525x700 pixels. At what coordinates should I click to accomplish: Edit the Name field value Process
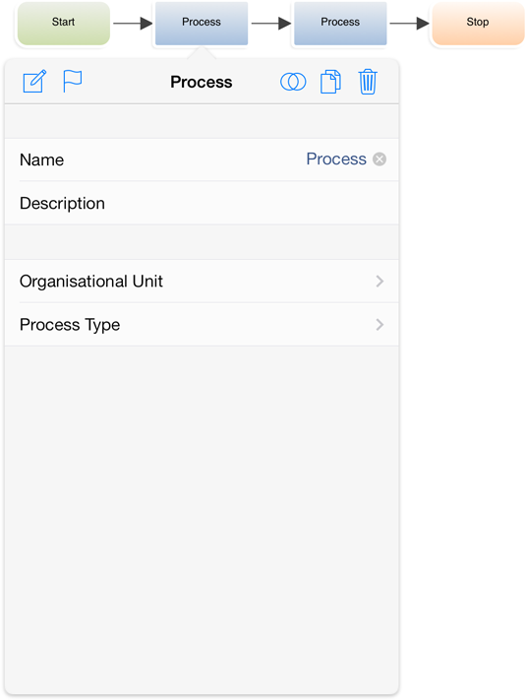click(336, 159)
